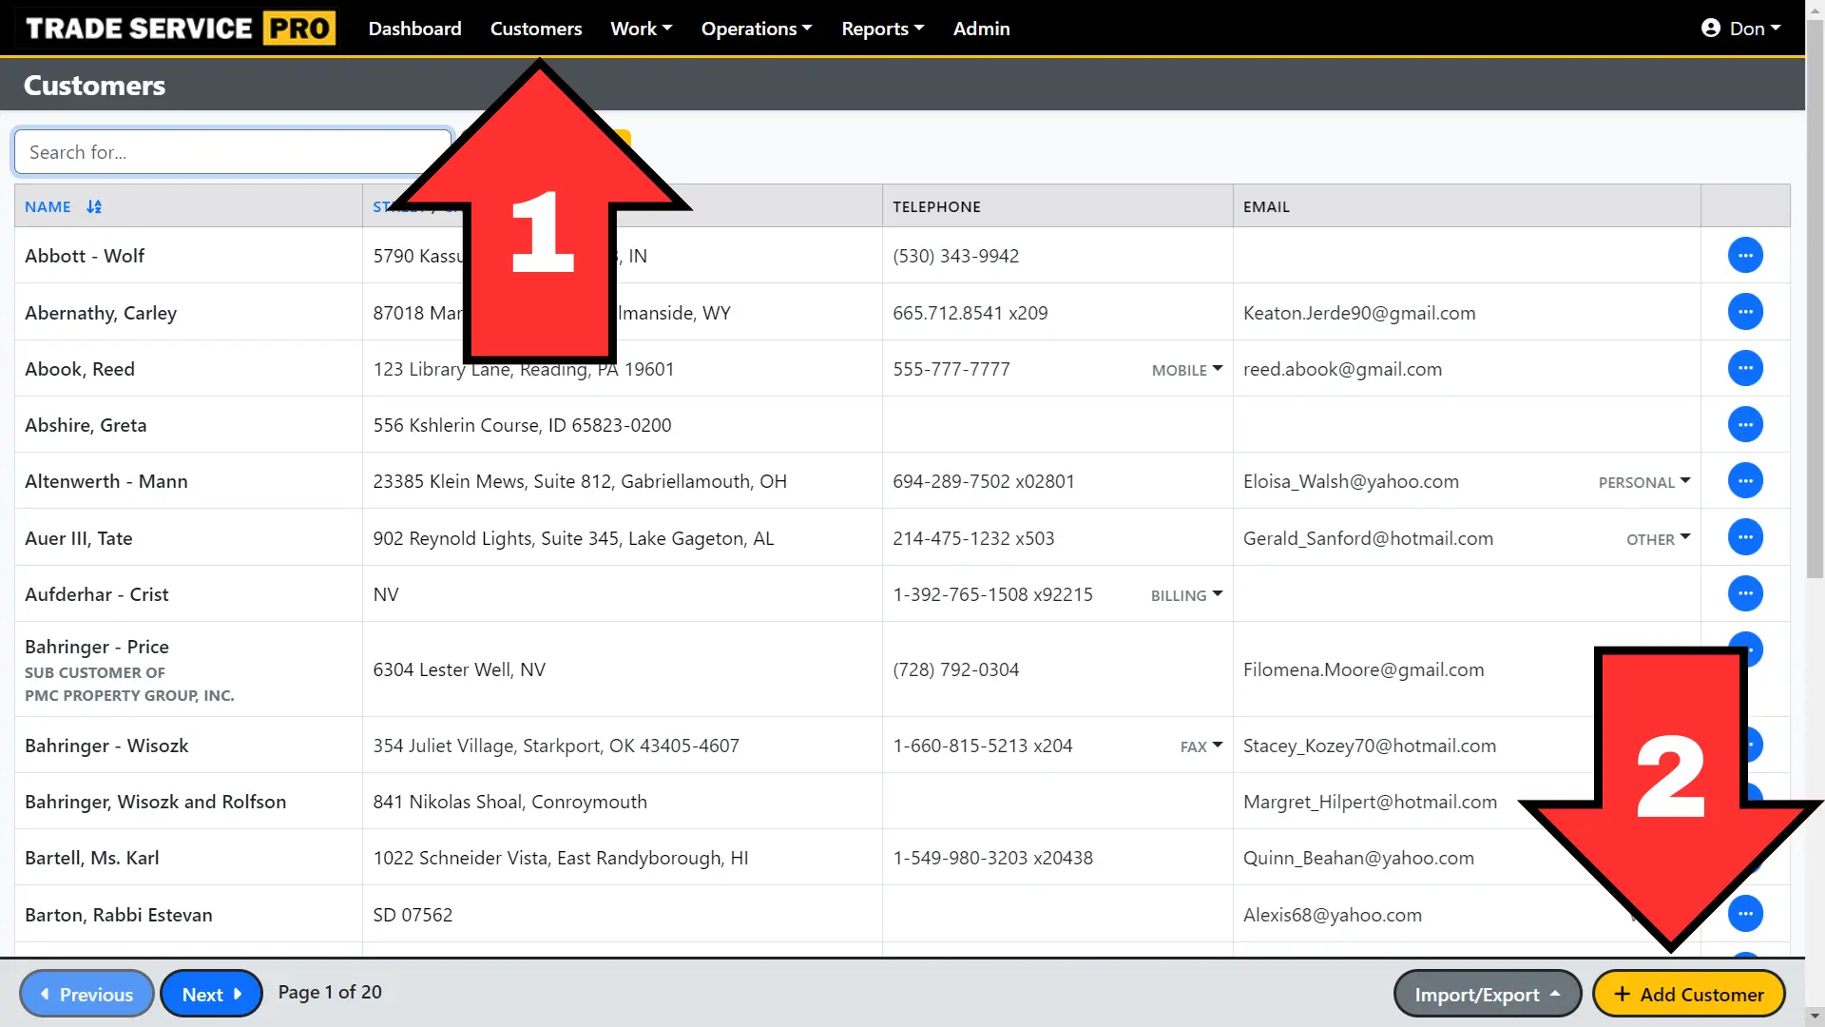Open actions menu for Aufderhar - Crist row
This screenshot has height=1027, width=1825.
[x=1745, y=592]
